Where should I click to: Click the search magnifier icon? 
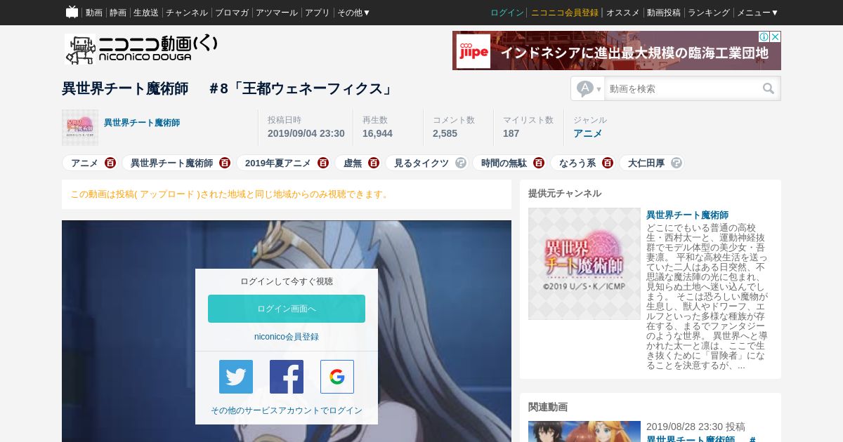pyautogui.click(x=769, y=88)
